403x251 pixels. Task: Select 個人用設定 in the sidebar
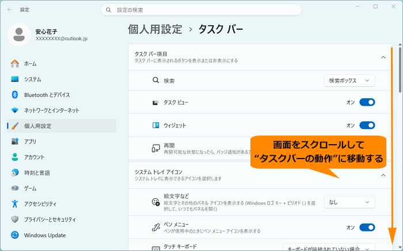(62, 126)
